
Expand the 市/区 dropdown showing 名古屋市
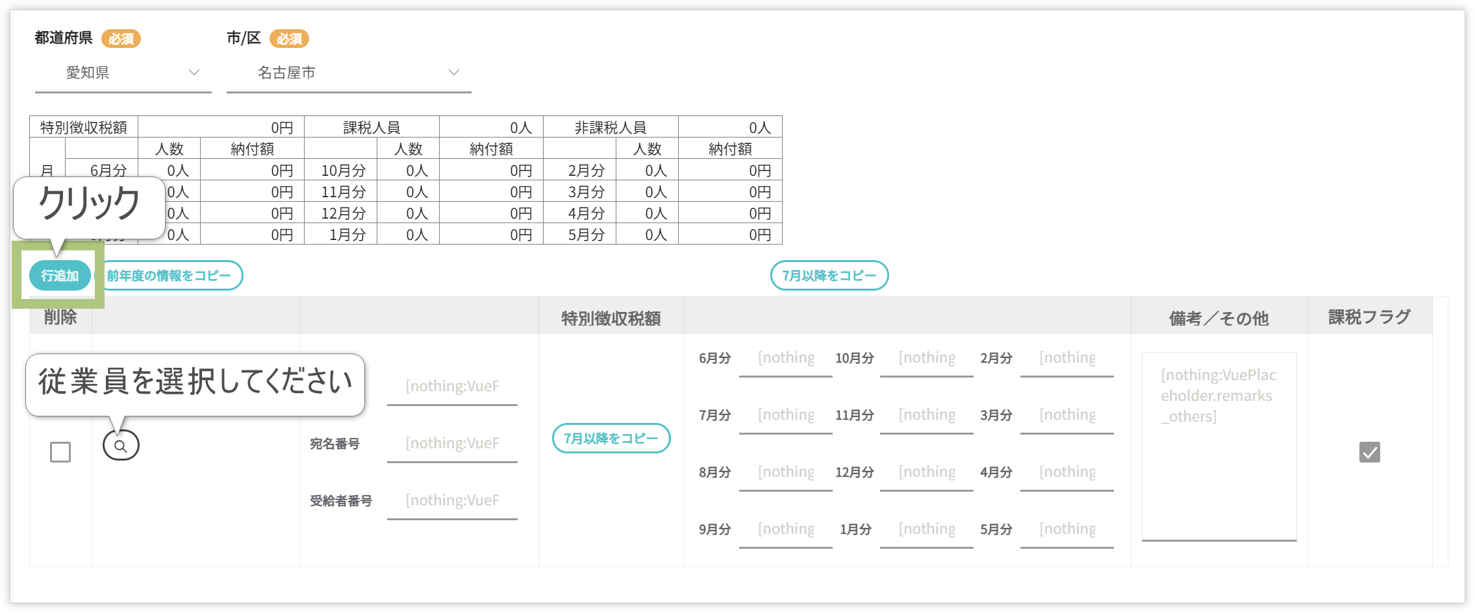pyautogui.click(x=348, y=73)
